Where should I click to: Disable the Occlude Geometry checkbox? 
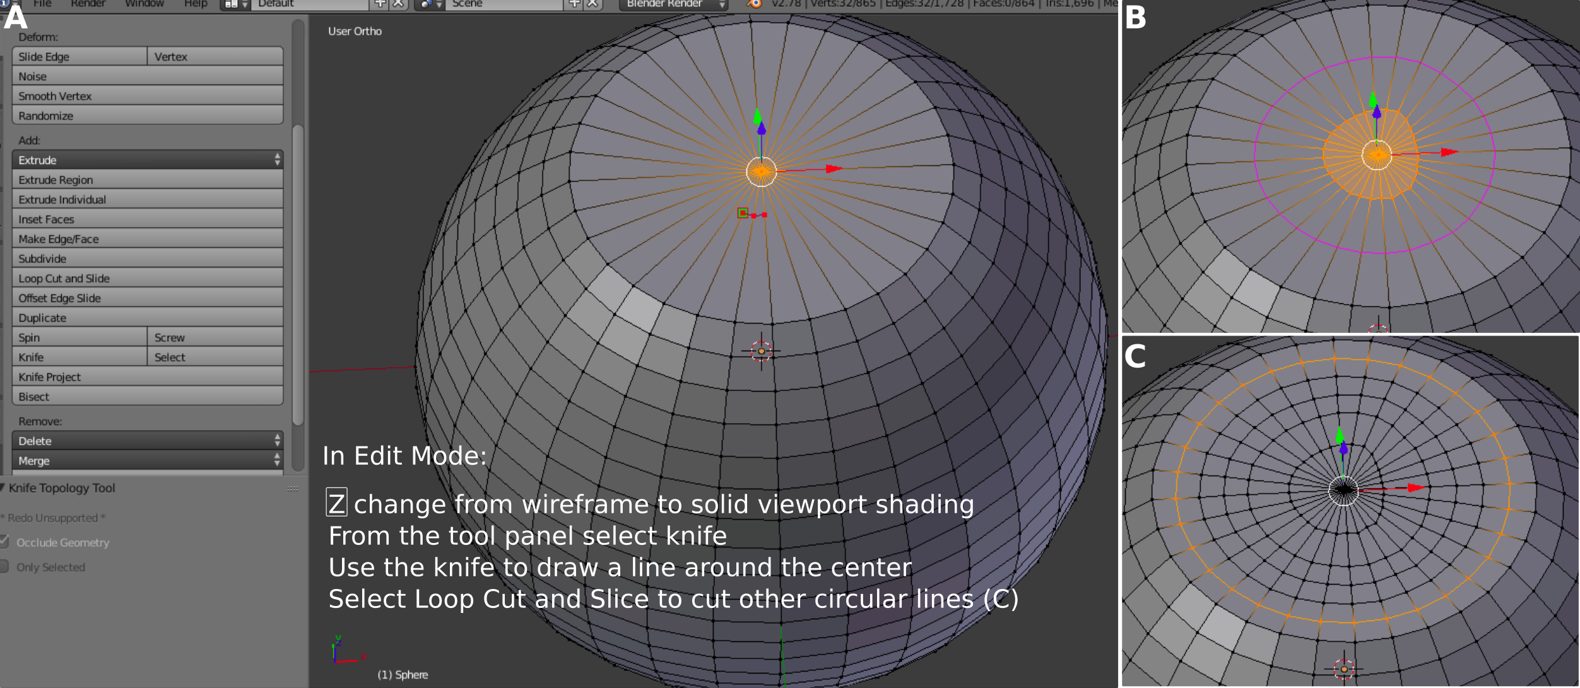[4, 542]
